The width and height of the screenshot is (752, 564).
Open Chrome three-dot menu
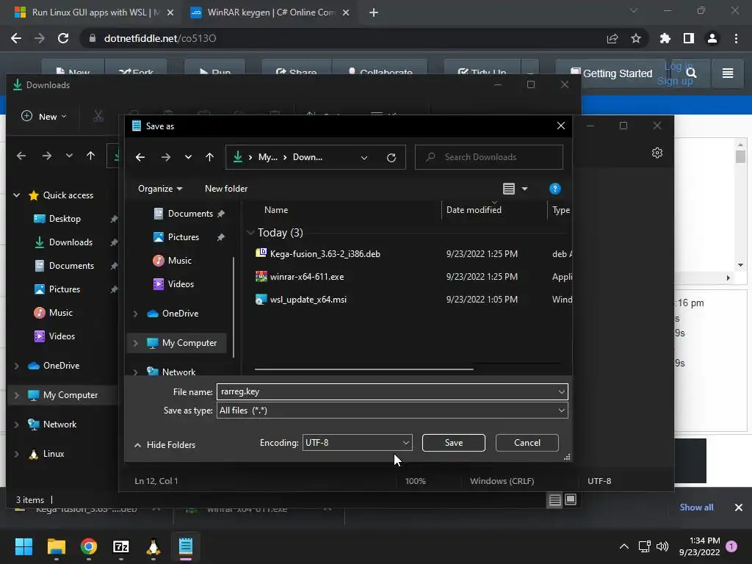tap(736, 38)
